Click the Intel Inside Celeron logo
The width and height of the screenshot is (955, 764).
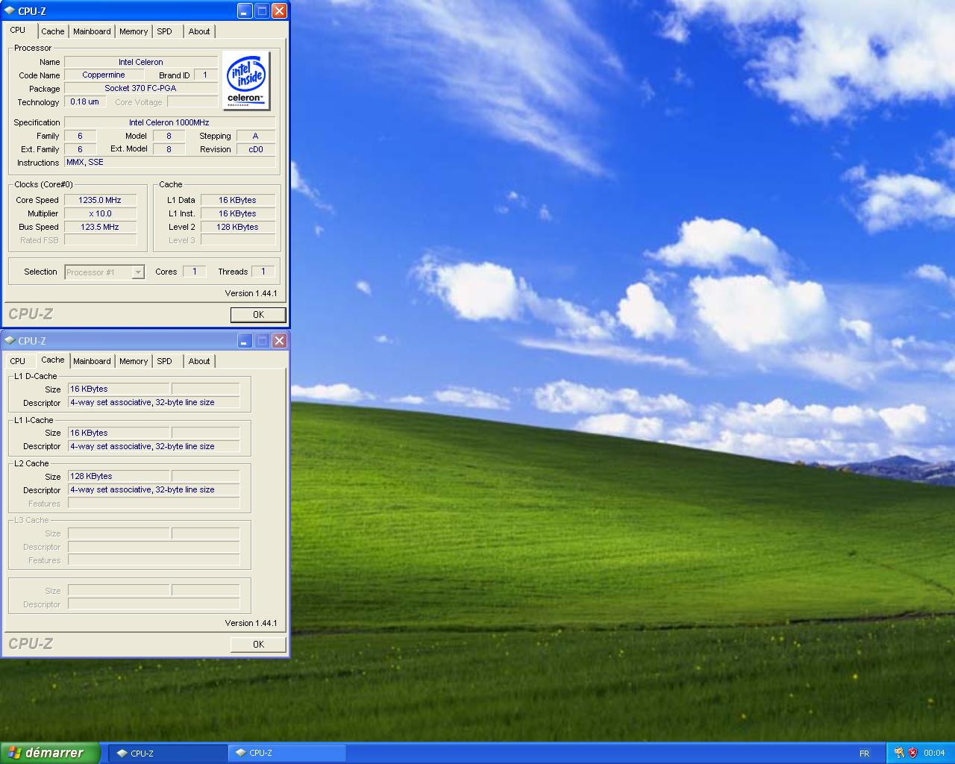247,81
